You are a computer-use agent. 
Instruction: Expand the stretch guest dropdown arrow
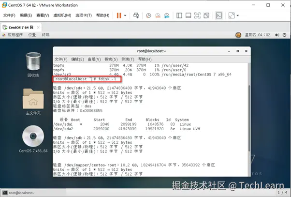[x=237, y=15]
